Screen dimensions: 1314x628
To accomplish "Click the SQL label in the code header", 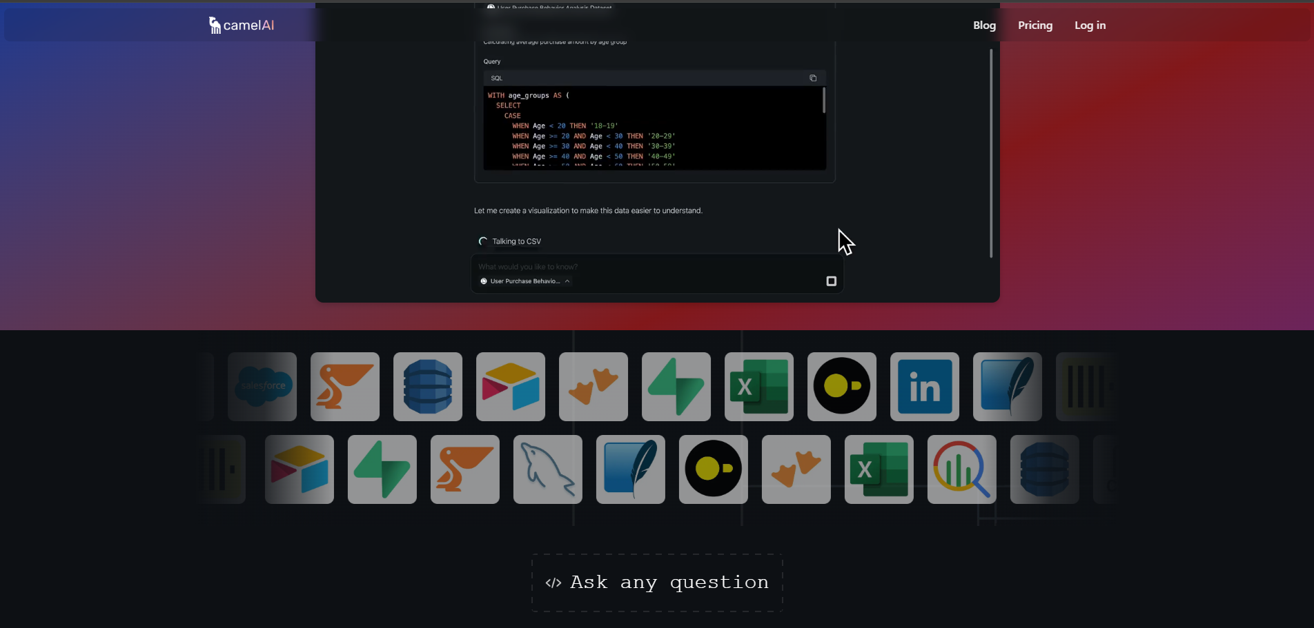I will point(497,78).
